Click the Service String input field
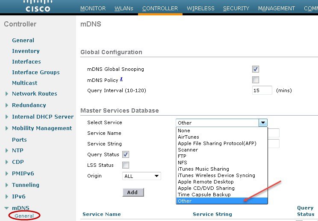This screenshot has width=318, height=221. [274, 143]
